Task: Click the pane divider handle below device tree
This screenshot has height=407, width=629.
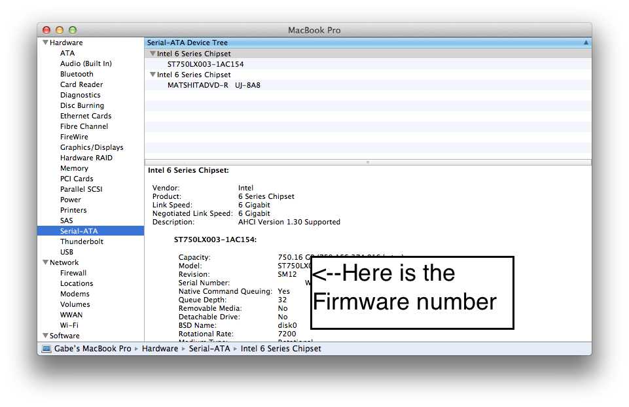Action: (368, 162)
